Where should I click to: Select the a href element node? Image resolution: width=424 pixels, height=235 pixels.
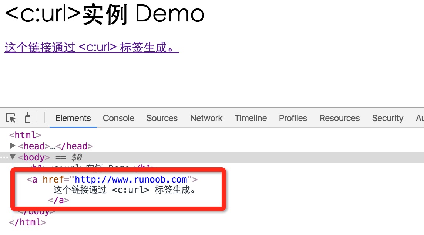pyautogui.click(x=35, y=180)
